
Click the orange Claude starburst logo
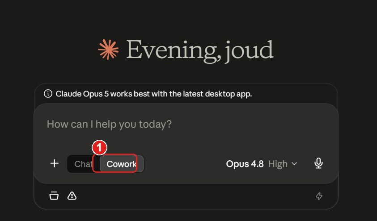[108, 50]
